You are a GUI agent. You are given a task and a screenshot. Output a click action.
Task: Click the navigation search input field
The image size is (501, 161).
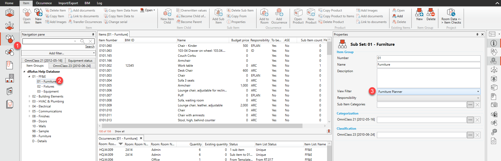coord(48,41)
